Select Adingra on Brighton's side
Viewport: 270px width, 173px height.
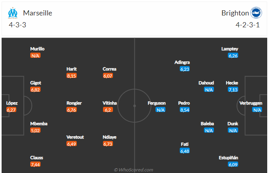click(182, 62)
